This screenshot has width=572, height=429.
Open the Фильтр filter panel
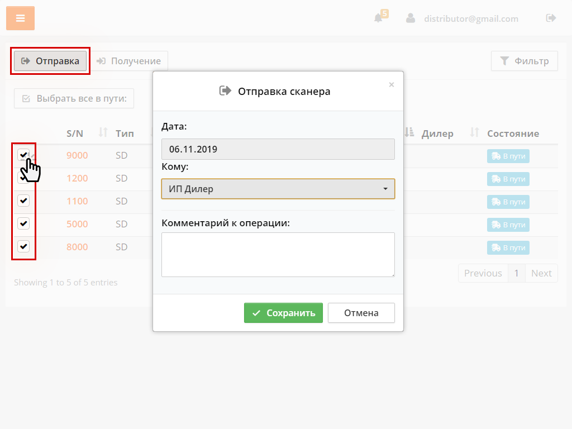[524, 61]
